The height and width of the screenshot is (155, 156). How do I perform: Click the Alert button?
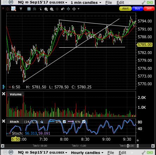tap(125, 9)
